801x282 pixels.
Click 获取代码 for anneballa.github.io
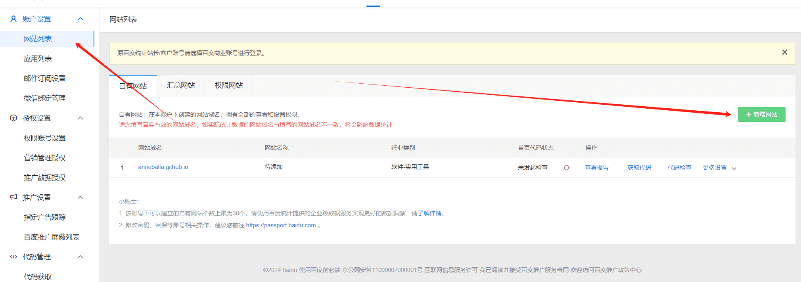(639, 168)
